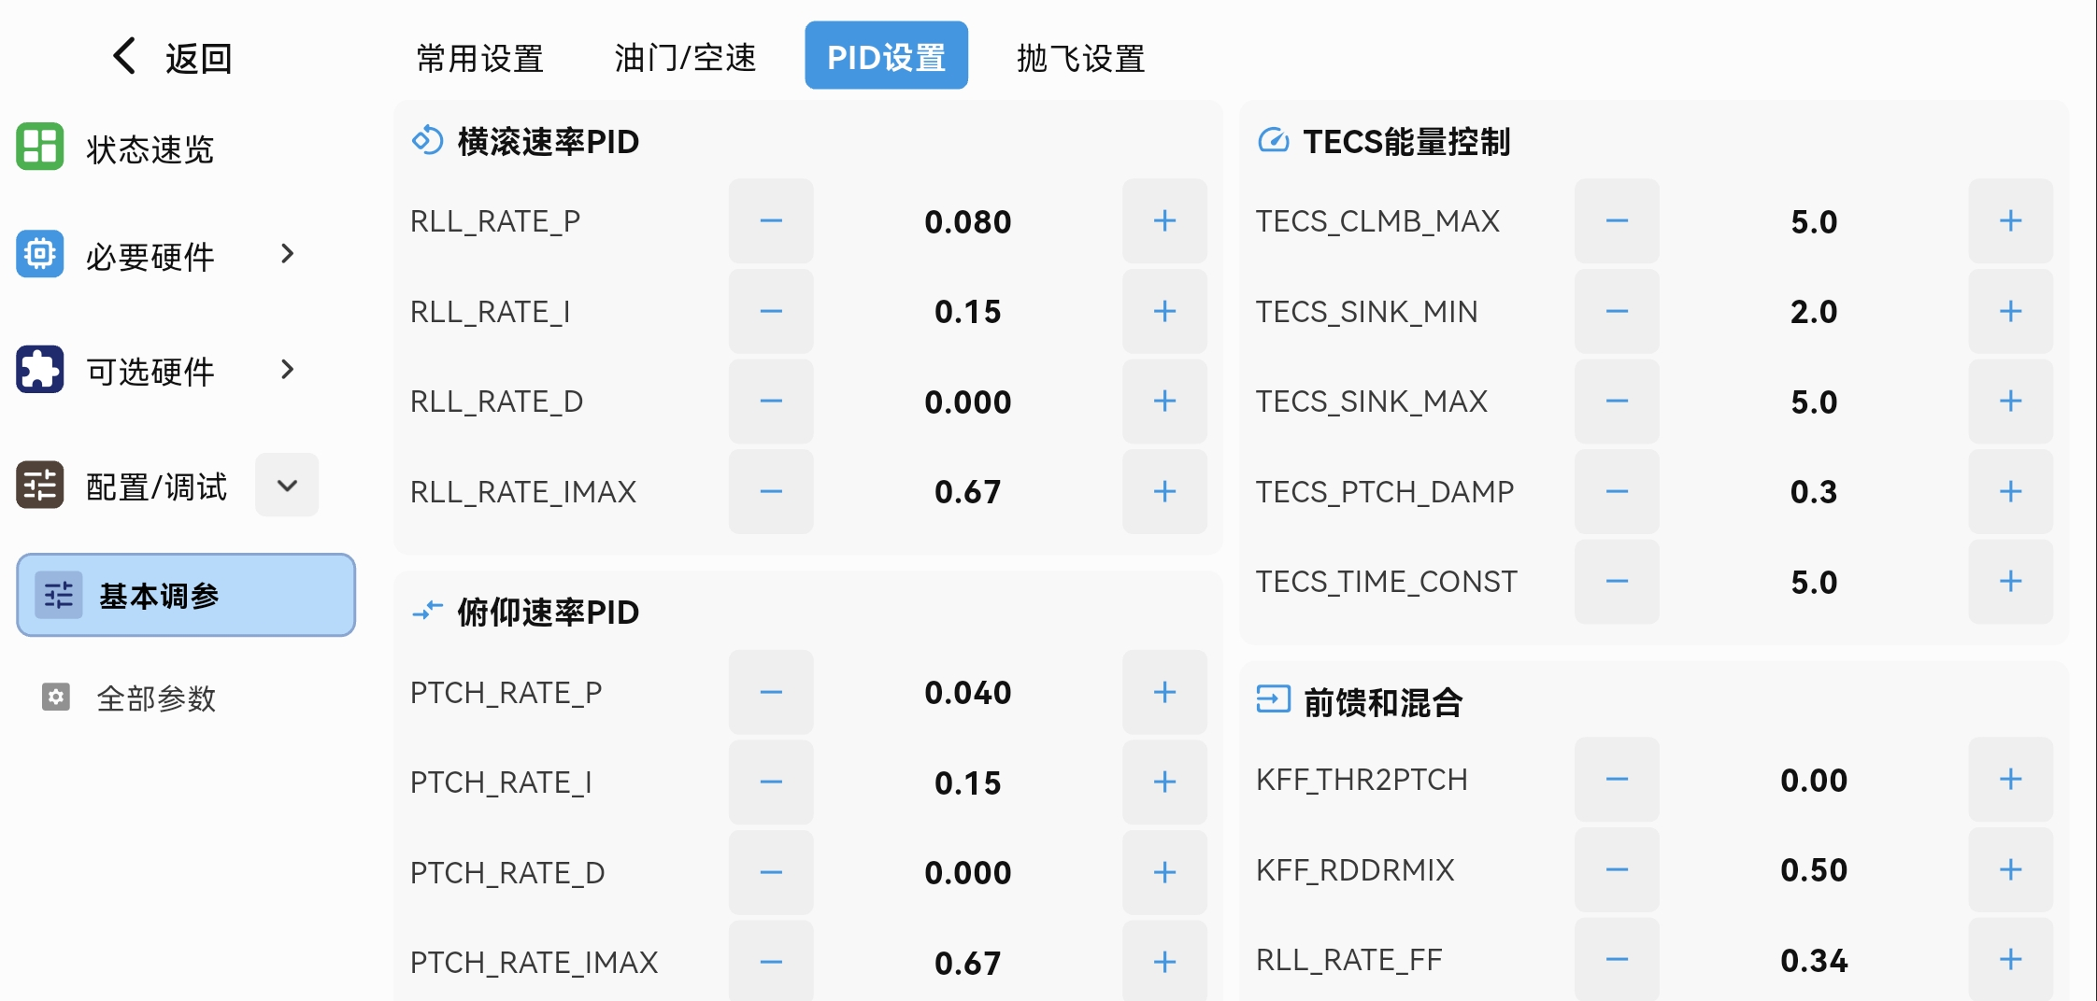
Task: Decrease TECS_CLMB_MAX with minus button
Action: (x=1617, y=221)
